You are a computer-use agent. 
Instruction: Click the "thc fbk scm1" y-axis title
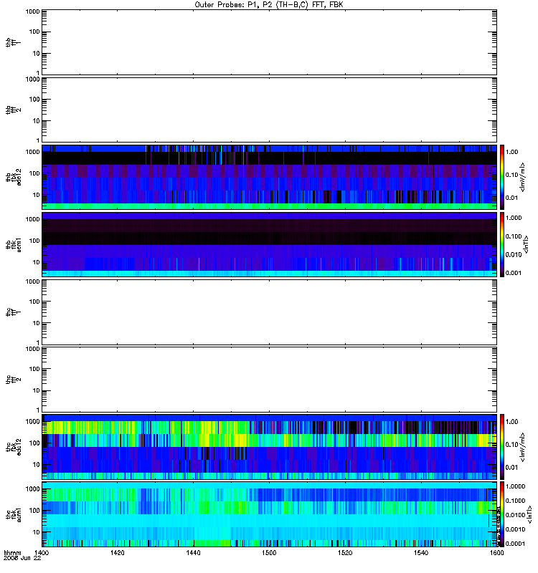(x=13, y=514)
